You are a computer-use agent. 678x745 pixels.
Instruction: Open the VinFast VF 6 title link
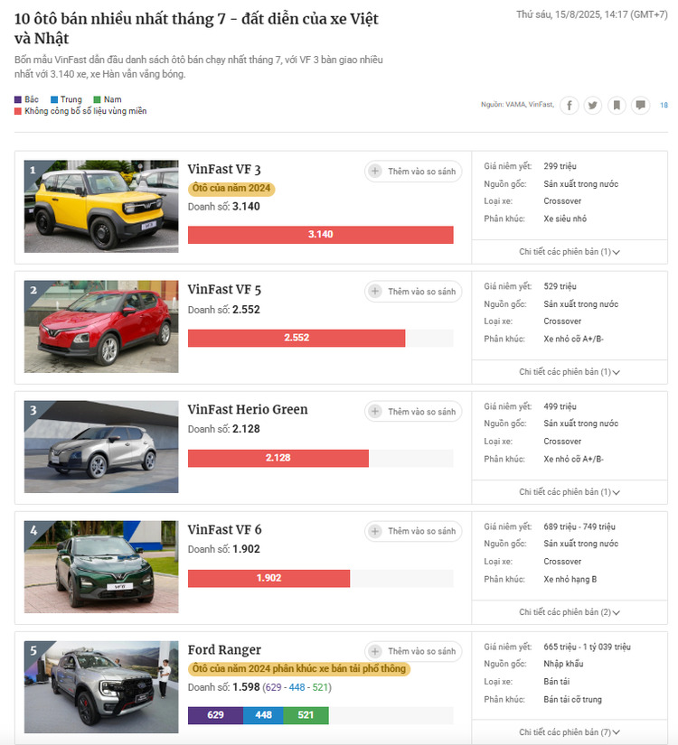[x=224, y=530]
